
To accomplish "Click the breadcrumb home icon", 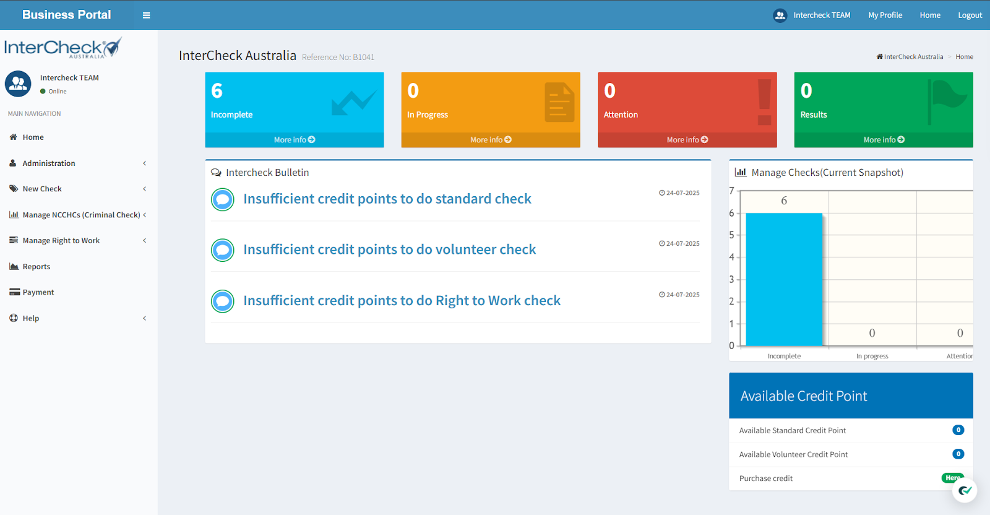I will tap(880, 56).
